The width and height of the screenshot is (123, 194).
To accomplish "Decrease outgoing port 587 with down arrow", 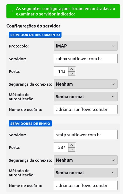I will click(x=72, y=150).
